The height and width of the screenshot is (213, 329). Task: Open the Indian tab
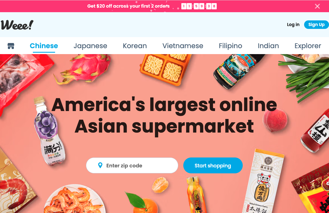click(268, 46)
